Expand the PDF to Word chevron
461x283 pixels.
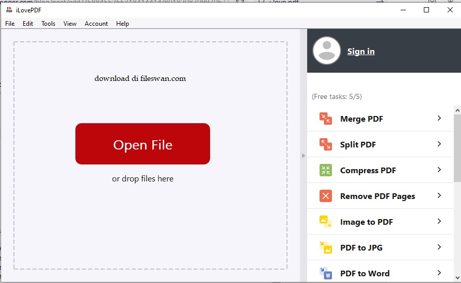click(439, 273)
